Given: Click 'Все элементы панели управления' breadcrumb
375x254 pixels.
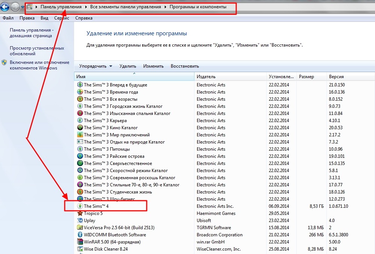Looking at the screenshot, I should point(126,7).
